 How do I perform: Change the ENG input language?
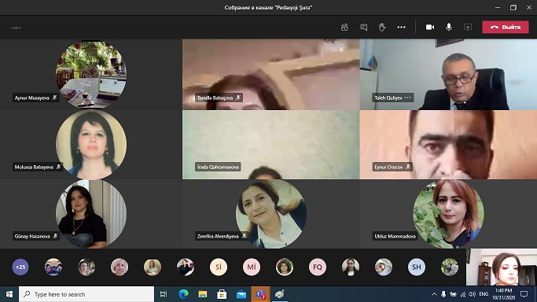[x=484, y=294]
